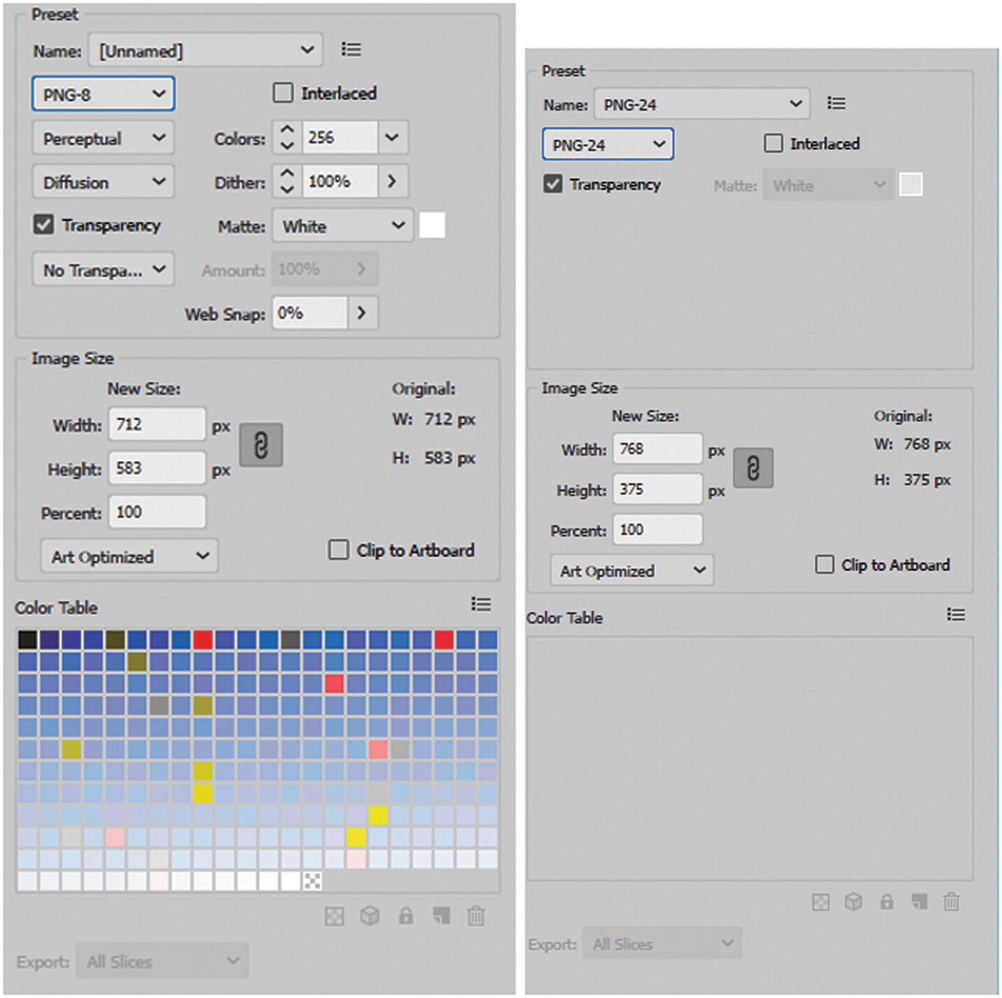Click the Width field showing 768
Screen dimensions: 1002x998
point(657,449)
